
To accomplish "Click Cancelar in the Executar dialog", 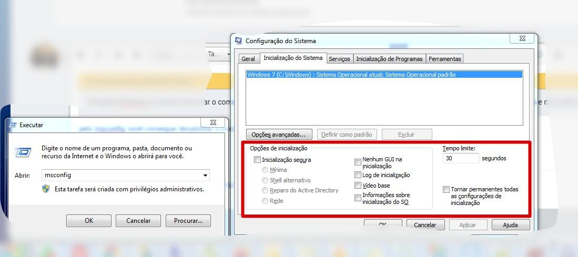I will (138, 221).
